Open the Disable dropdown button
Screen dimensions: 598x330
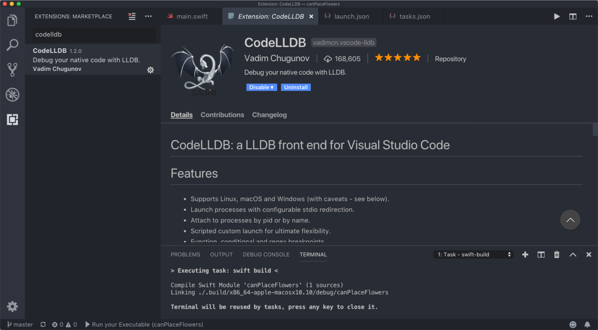click(262, 87)
